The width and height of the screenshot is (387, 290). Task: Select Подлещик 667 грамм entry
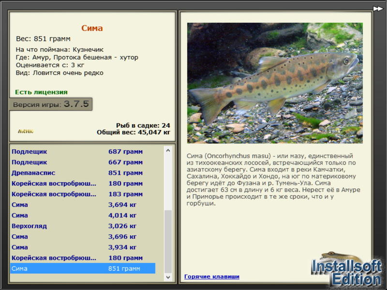point(83,162)
